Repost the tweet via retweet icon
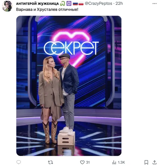The width and height of the screenshot is (159, 168). click(51, 162)
